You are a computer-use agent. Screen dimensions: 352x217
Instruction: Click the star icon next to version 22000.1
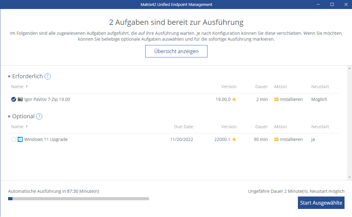[x=234, y=139]
